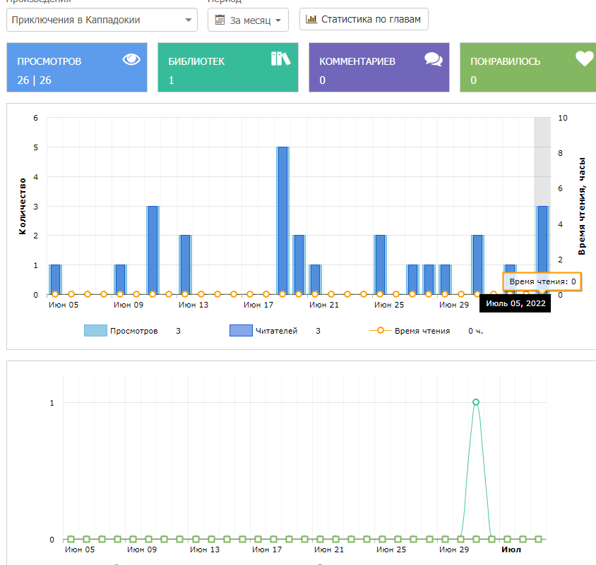Click the peak point on green line chart
The width and height of the screenshot is (596, 565).
click(x=476, y=402)
